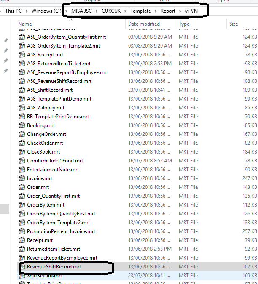The image size is (258, 284).
Task: Expand the breadcrumb arrow after MISA JSC
Action: pos(97,11)
